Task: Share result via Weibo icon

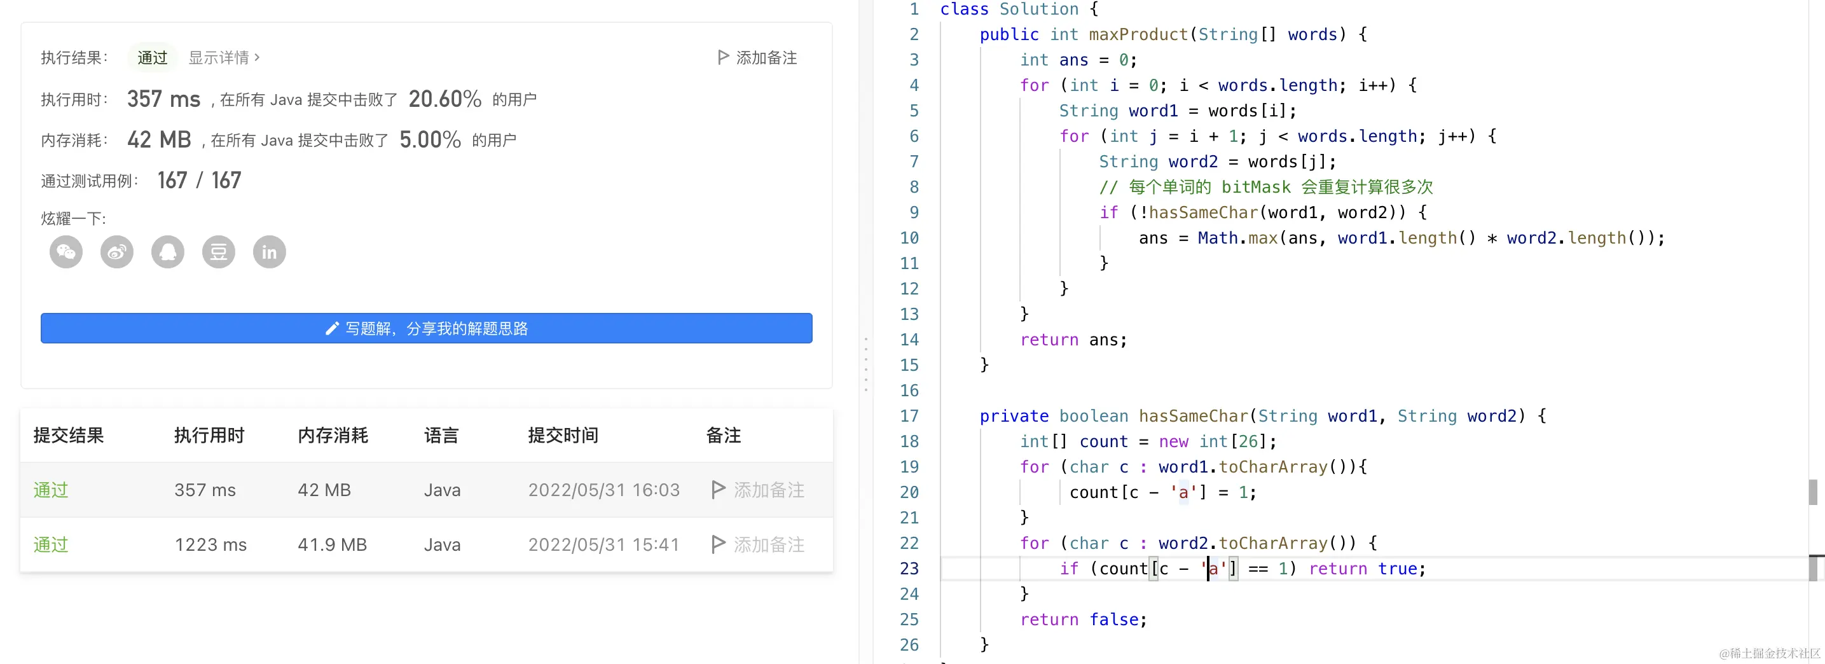Action: [x=117, y=252]
